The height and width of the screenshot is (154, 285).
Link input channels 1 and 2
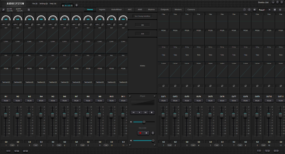point(12,145)
